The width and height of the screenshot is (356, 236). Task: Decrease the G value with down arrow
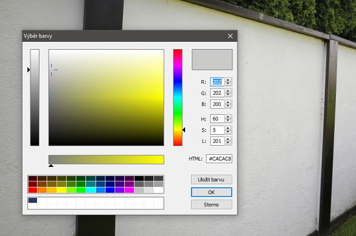pyautogui.click(x=228, y=95)
